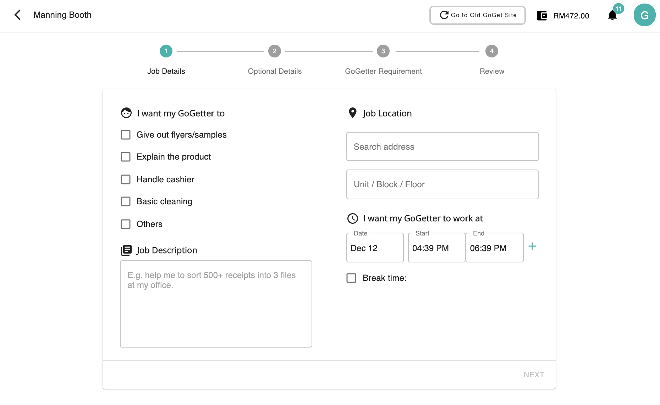Open the notifications bell icon
Image resolution: width=660 pixels, height=405 pixels.
point(612,15)
